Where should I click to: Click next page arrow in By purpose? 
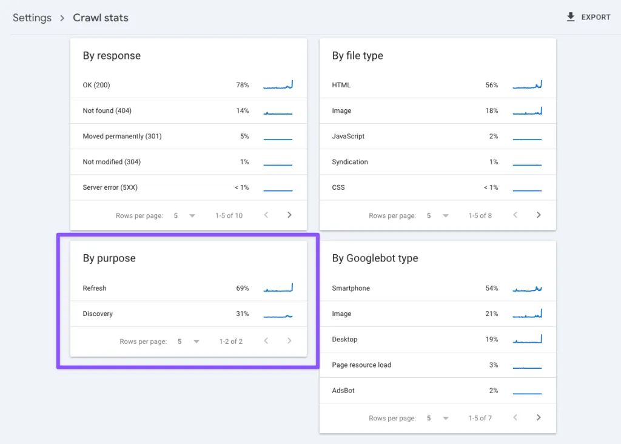(289, 341)
